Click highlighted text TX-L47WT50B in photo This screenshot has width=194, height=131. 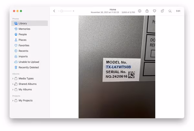pyautogui.click(x=118, y=67)
